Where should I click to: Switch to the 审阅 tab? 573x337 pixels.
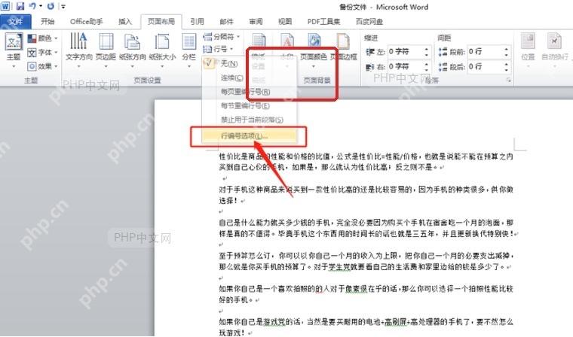point(256,22)
